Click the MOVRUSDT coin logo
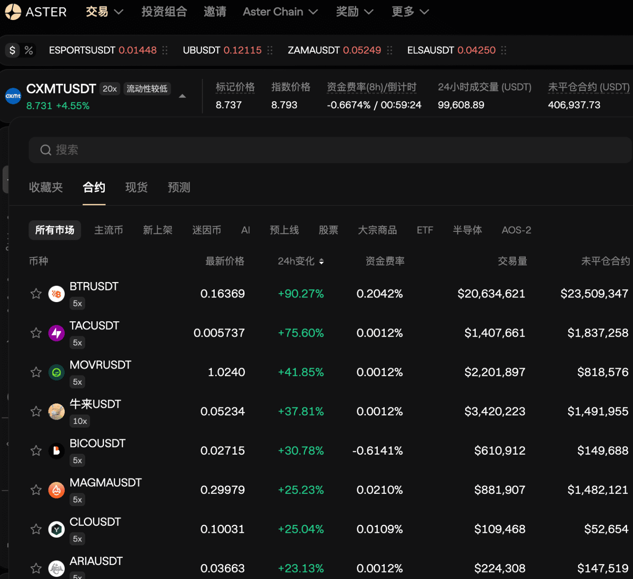Image resolution: width=633 pixels, height=579 pixels. 56,372
